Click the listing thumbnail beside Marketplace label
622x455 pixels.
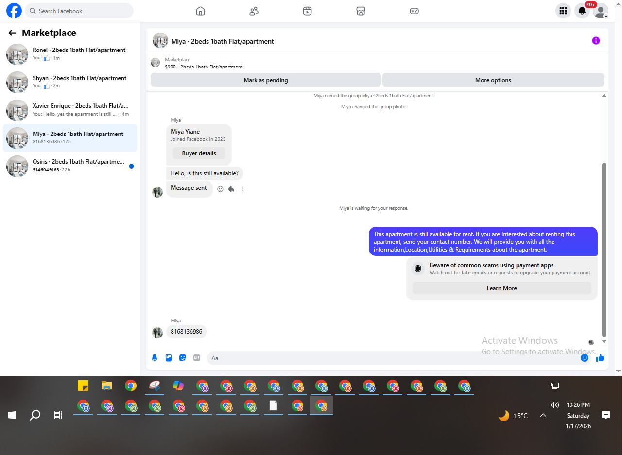(155, 63)
